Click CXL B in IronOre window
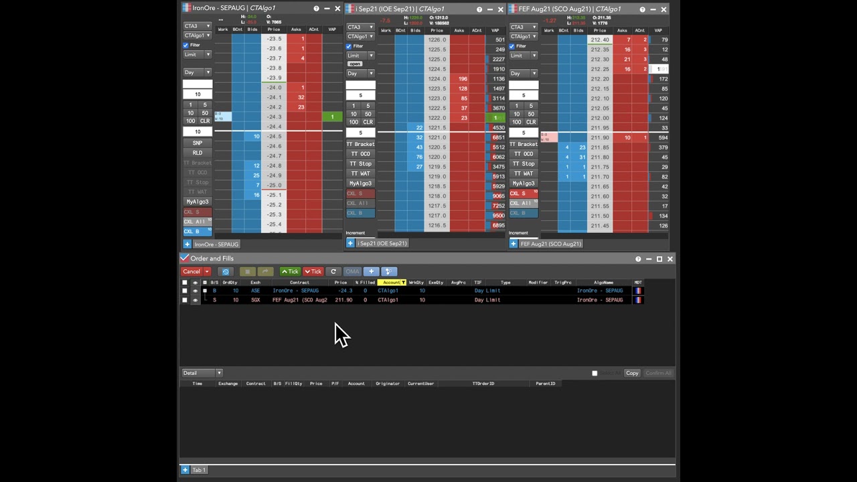The image size is (857, 482). click(198, 232)
